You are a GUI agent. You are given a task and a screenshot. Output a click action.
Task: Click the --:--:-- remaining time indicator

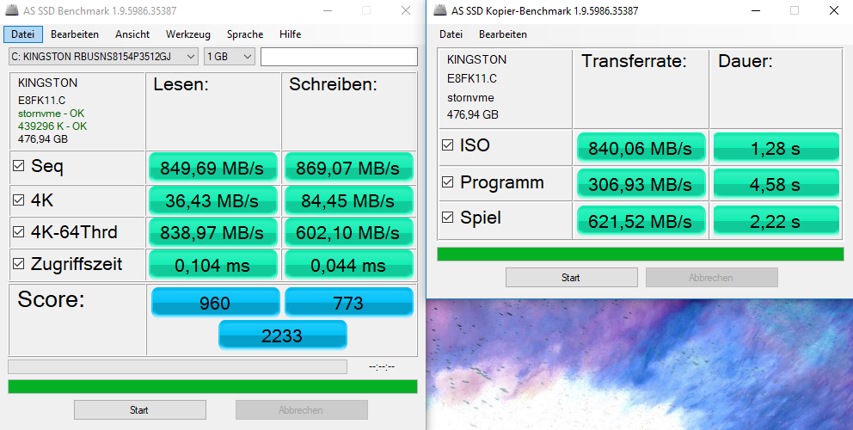(x=381, y=367)
